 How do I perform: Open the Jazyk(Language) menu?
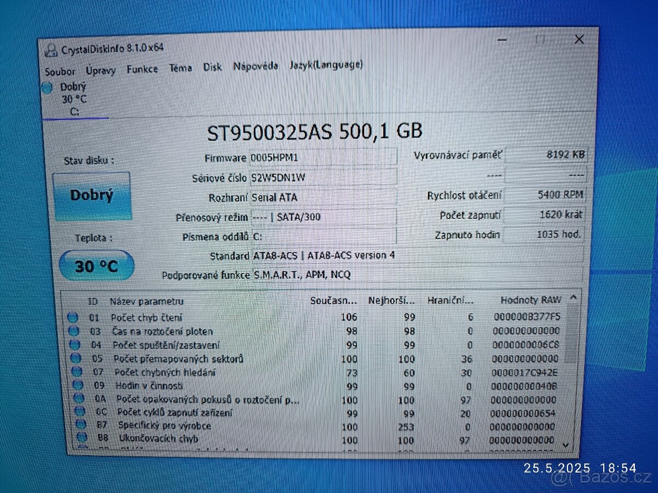point(326,65)
